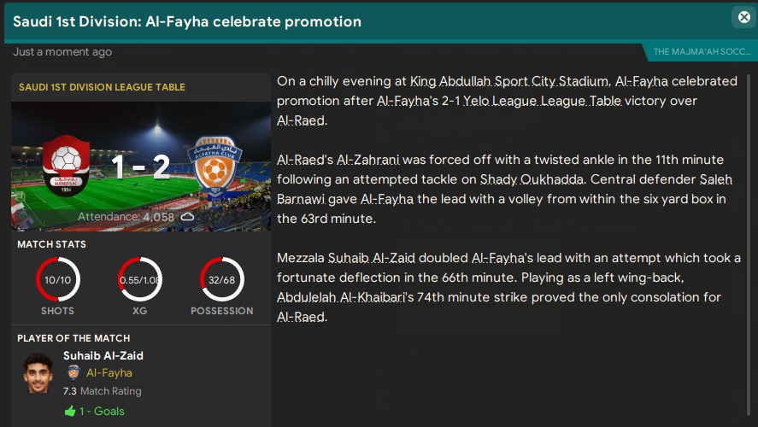
Task: Click the Possession stat circle
Action: (x=222, y=280)
